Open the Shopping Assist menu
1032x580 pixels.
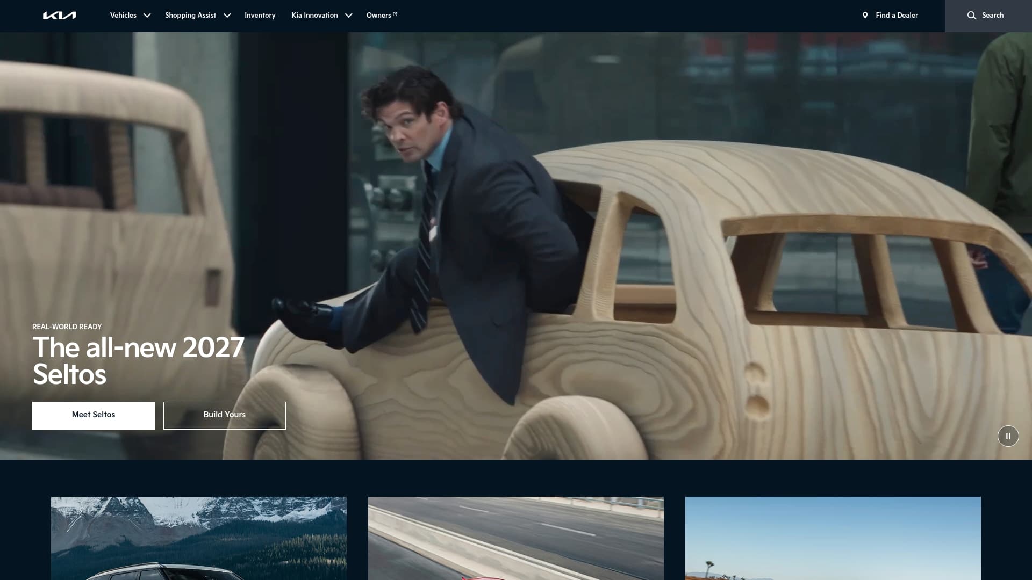coord(190,16)
